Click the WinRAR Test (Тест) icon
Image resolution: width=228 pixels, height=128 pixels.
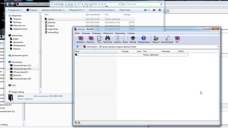pos(99,39)
